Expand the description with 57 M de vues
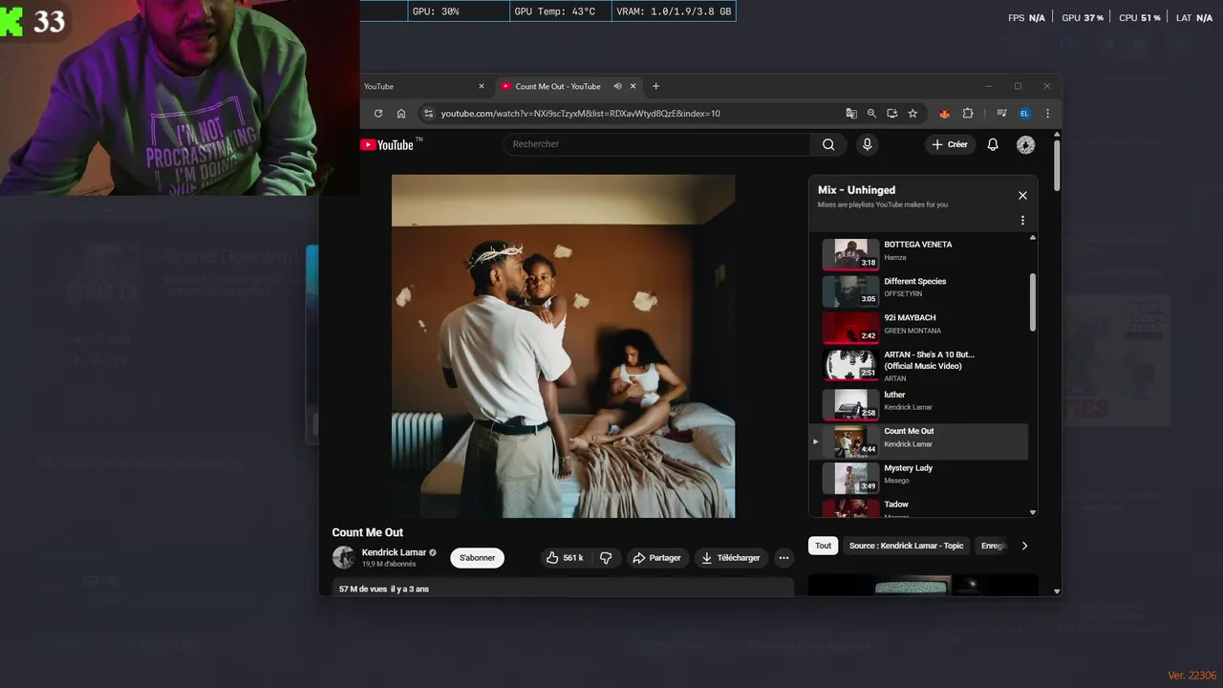 click(563, 587)
